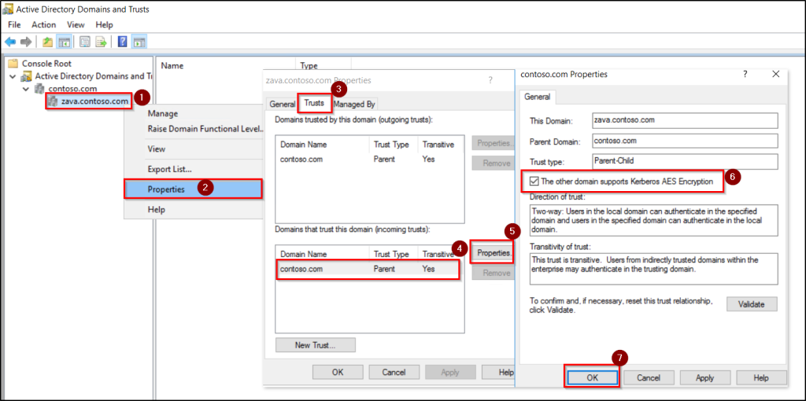Click OK in zava.contoso.com Properties dialog
806x401 pixels.
tap(338, 372)
